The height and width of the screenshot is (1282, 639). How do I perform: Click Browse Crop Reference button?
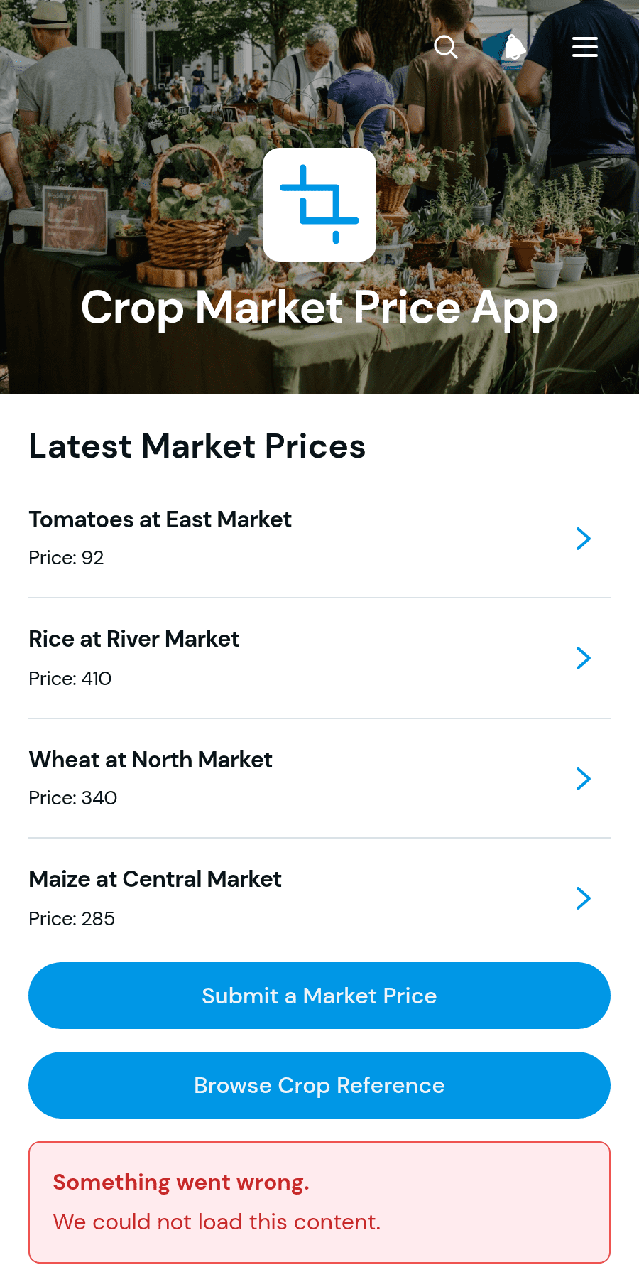click(x=319, y=1085)
